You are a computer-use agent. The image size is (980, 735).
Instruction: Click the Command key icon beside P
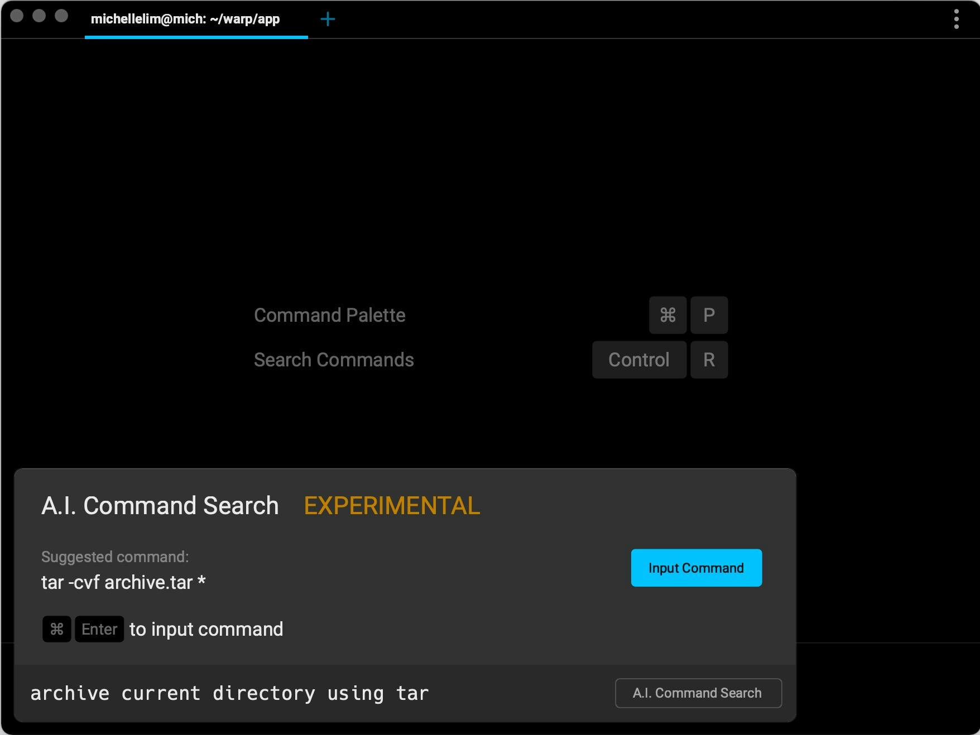668,315
